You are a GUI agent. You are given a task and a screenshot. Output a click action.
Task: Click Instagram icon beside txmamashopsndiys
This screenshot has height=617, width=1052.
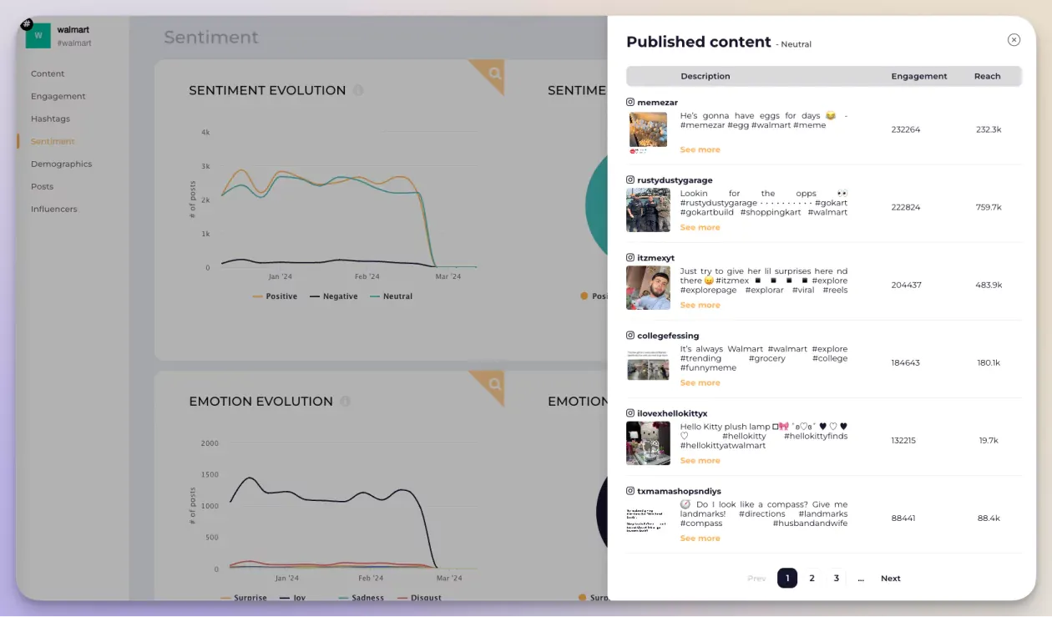pos(630,491)
